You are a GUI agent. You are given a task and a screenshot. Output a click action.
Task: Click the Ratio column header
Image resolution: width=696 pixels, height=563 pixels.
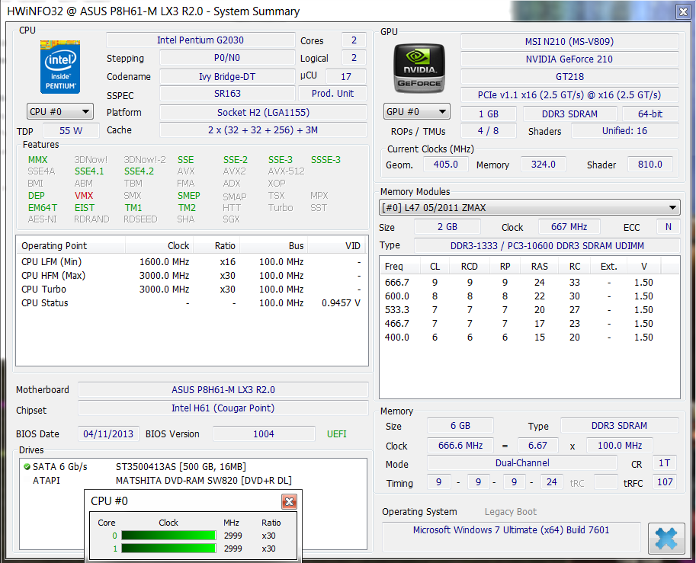[216, 245]
